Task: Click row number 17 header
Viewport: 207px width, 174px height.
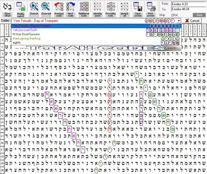Action: (x=2, y=150)
